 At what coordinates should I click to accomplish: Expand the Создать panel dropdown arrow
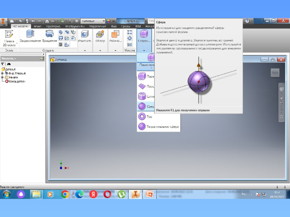[48, 50]
